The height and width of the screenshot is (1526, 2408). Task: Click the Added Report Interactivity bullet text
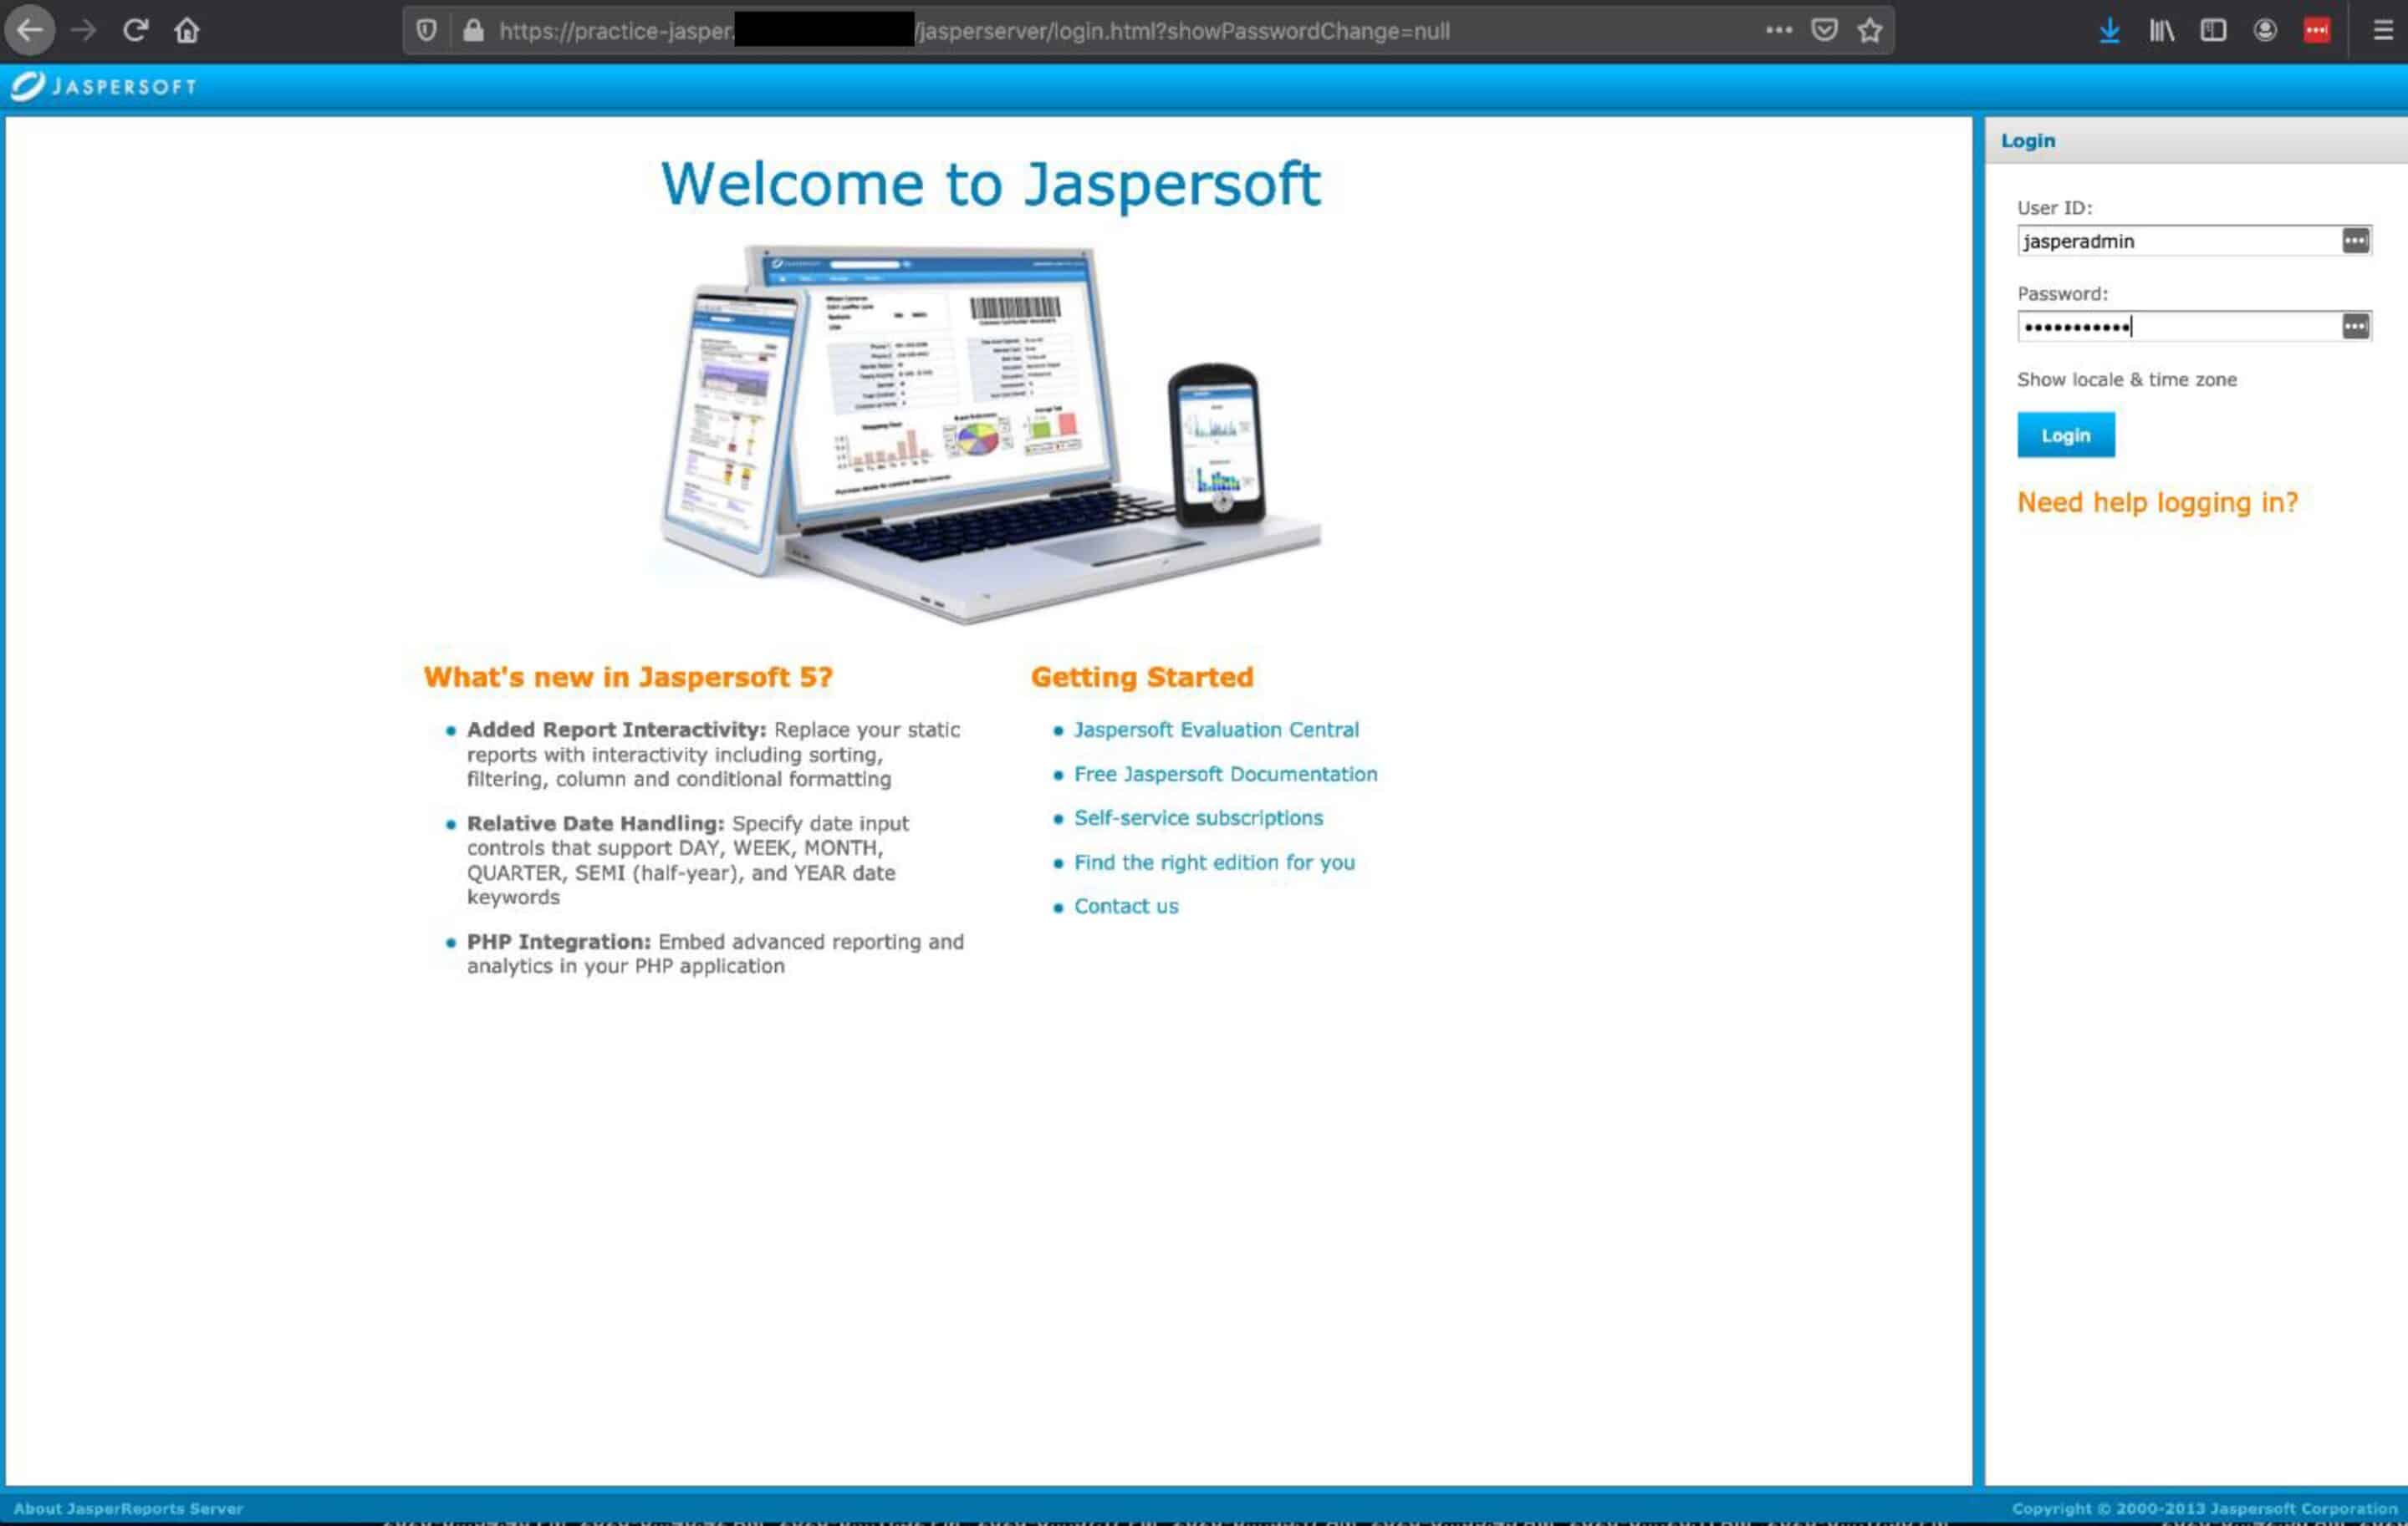[713, 755]
